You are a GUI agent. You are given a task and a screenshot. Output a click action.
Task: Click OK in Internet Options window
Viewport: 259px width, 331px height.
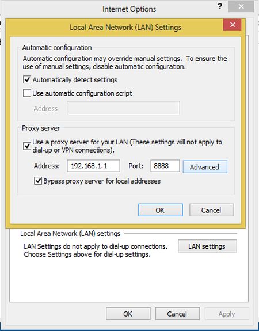[x=128, y=314]
